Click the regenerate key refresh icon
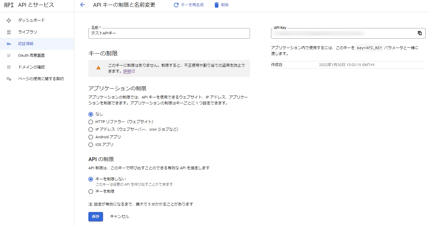 pyautogui.click(x=176, y=5)
